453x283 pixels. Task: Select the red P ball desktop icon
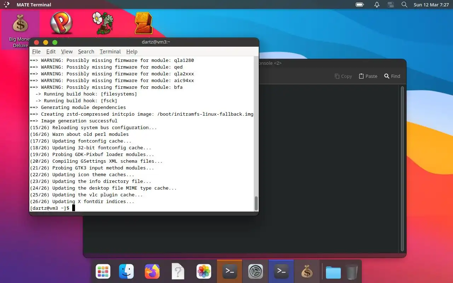pyautogui.click(x=62, y=23)
